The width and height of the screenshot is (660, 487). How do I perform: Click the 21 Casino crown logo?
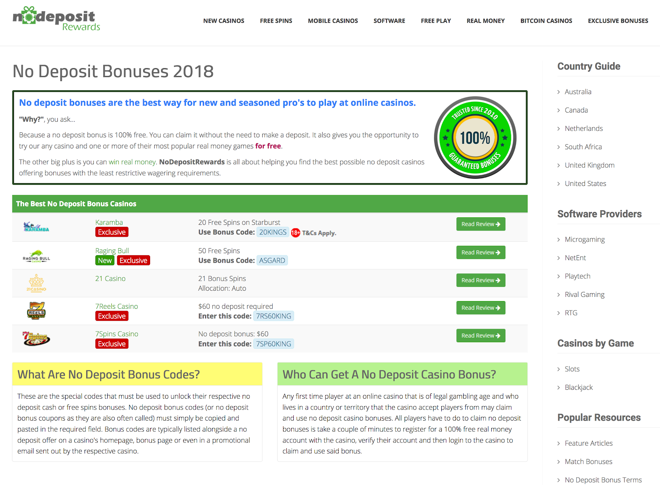[36, 283]
